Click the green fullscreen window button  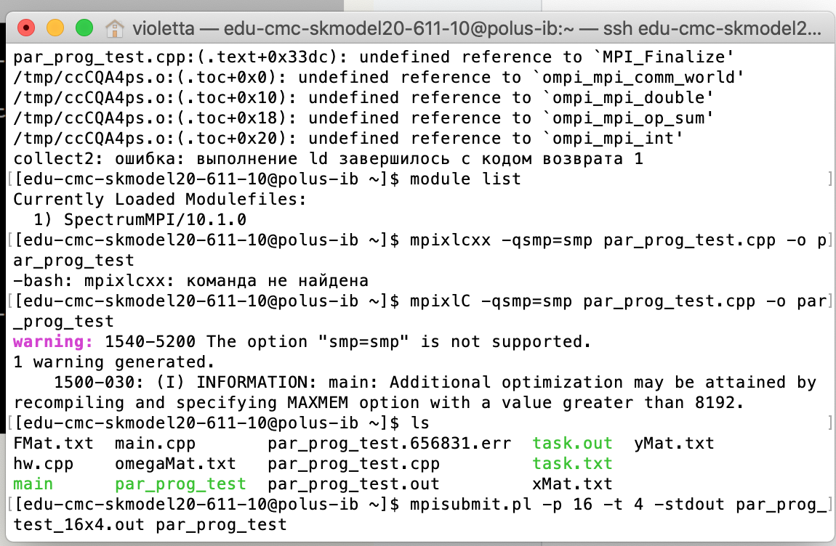[x=84, y=28]
